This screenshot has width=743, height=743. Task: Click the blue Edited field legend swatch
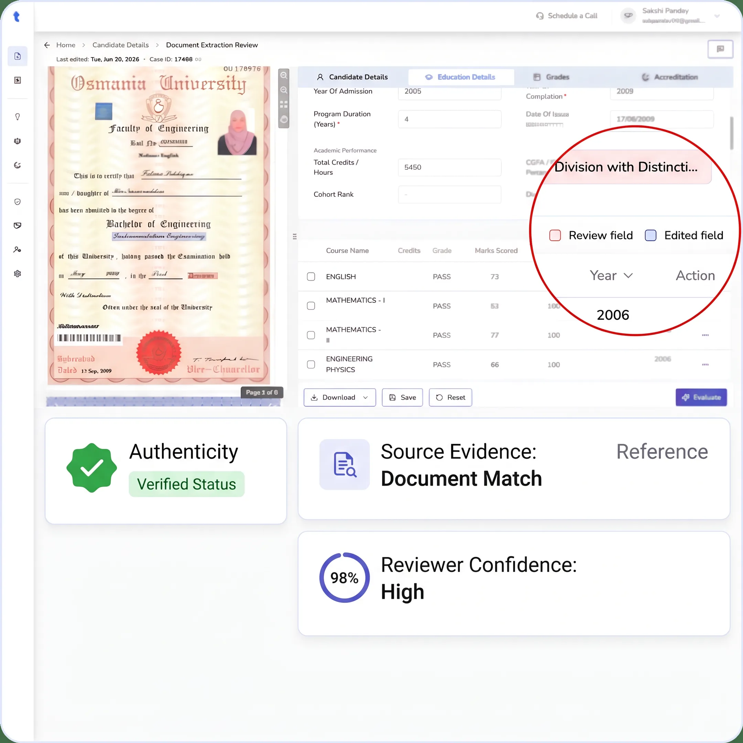coord(650,235)
